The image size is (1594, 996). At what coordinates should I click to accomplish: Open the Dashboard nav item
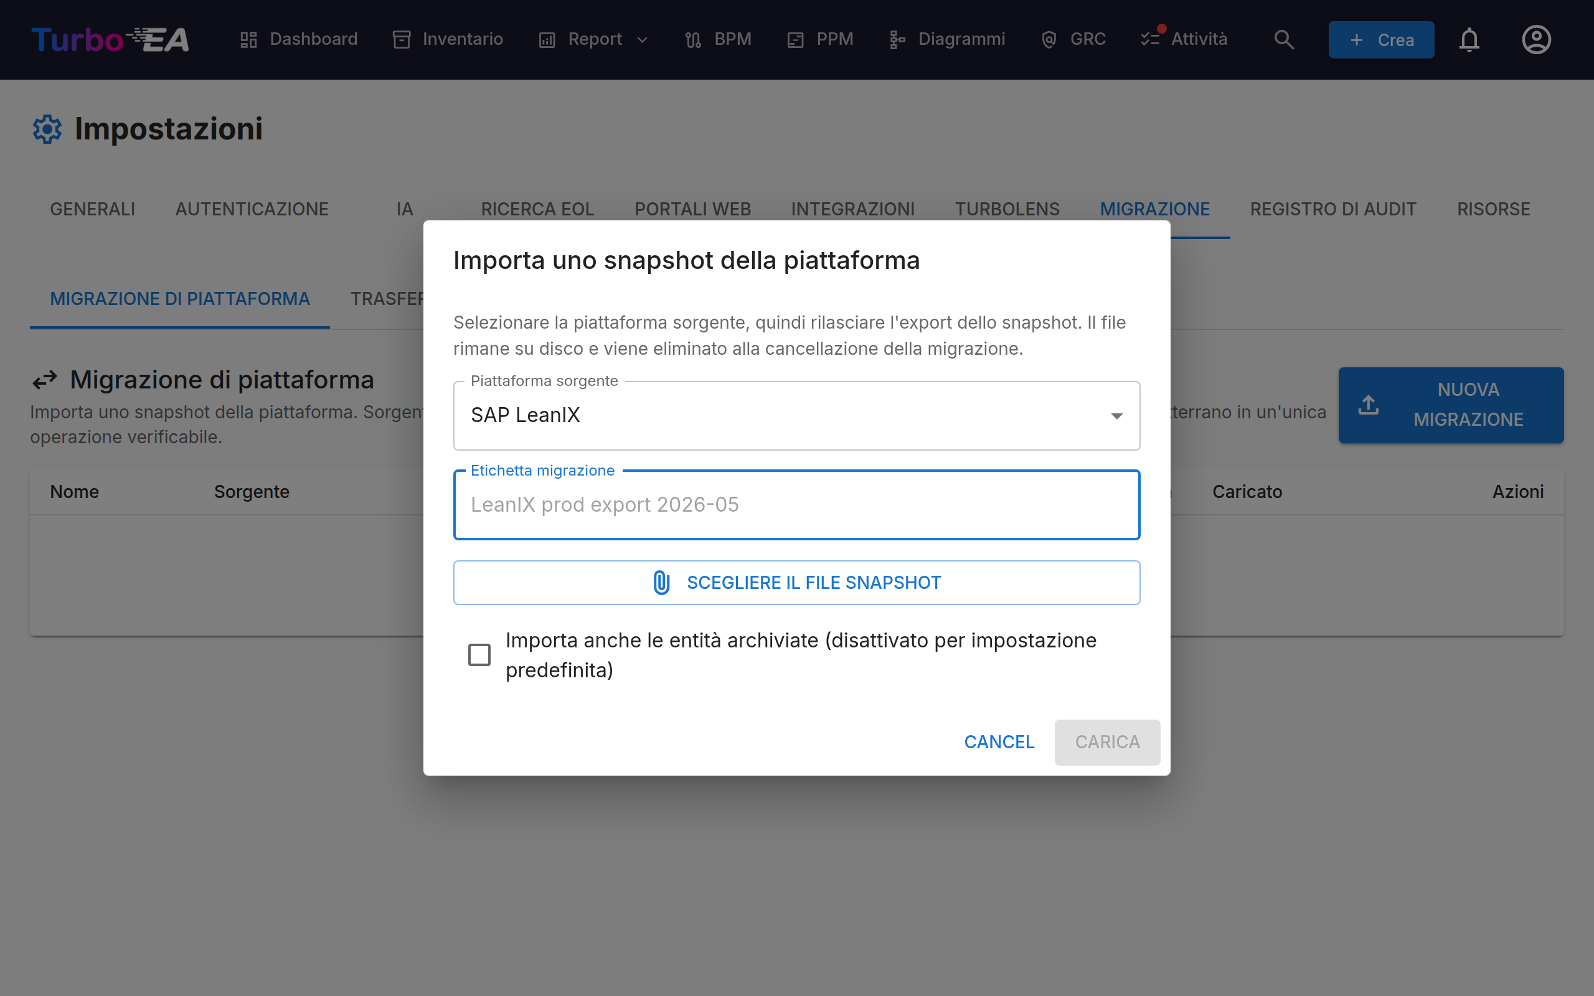tap(298, 39)
